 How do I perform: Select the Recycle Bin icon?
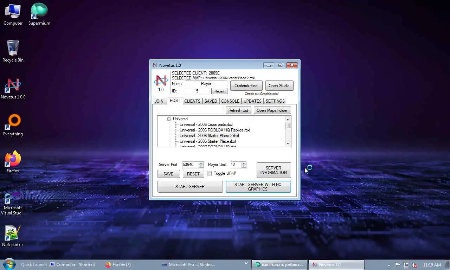(x=13, y=51)
